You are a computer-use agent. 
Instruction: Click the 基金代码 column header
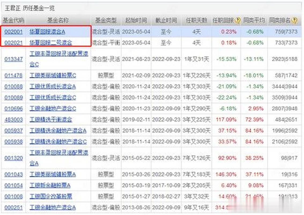[x=13, y=20]
